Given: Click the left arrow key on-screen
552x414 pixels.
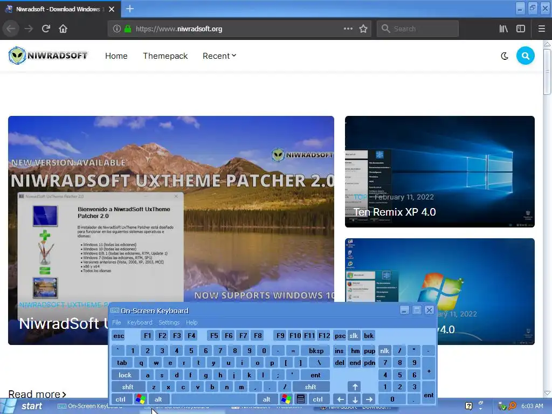Looking at the screenshot, I should (341, 399).
